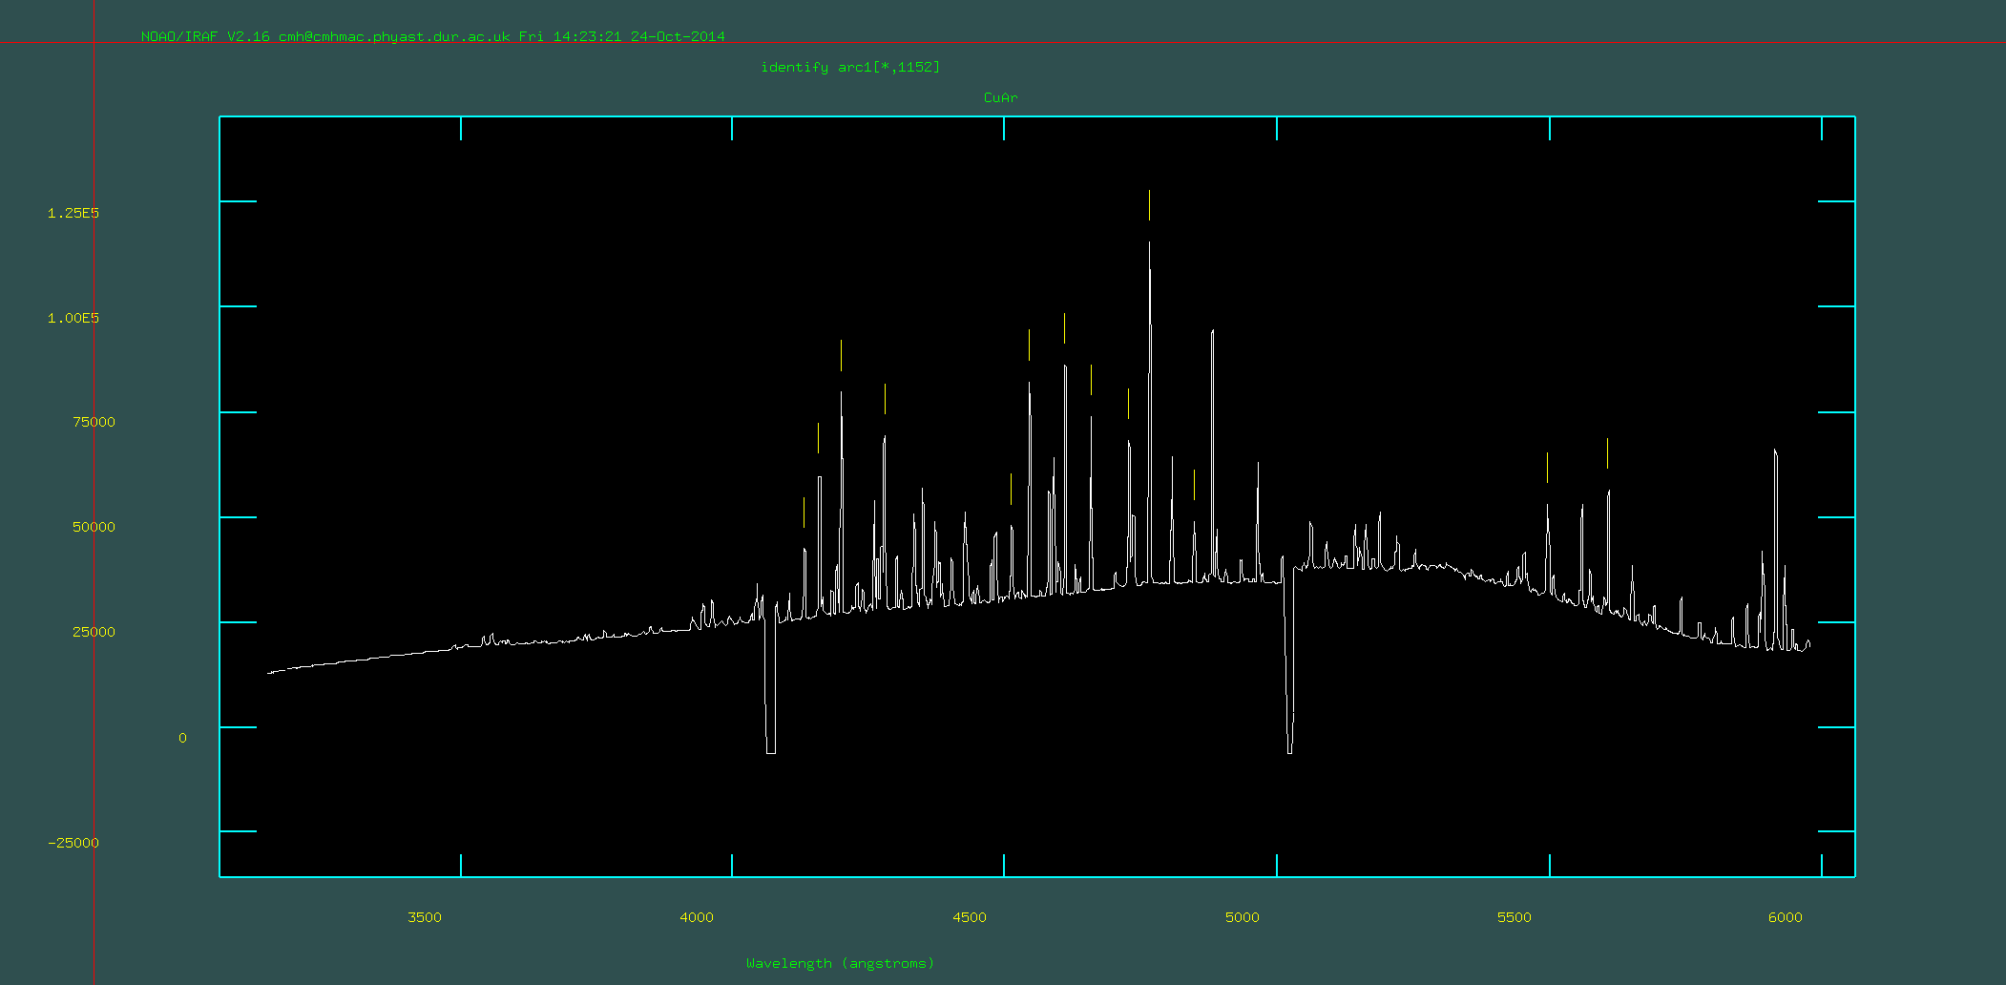Click the 'identify arc1[*,1152]' title text

pos(849,67)
